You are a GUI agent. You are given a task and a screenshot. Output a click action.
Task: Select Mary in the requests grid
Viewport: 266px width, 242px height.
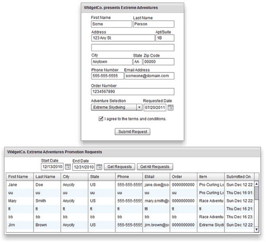pos(20,201)
